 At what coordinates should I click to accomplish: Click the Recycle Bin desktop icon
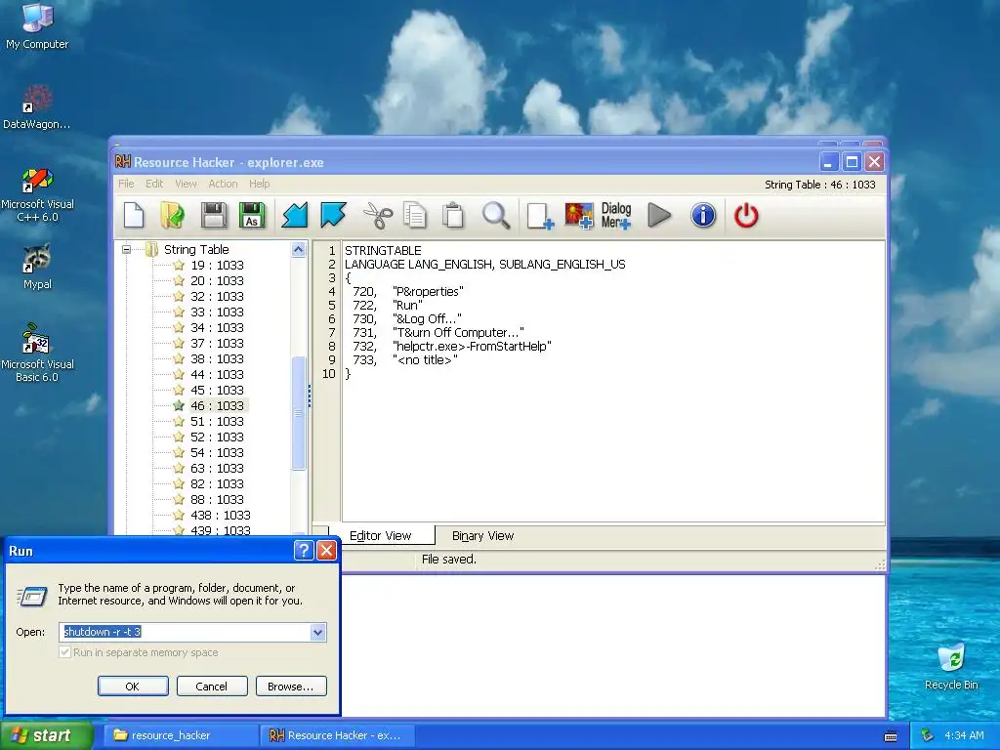point(951,667)
